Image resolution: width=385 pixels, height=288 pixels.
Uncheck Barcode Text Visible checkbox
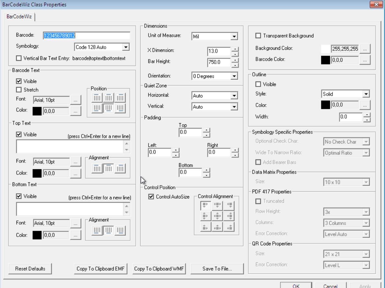19,81
